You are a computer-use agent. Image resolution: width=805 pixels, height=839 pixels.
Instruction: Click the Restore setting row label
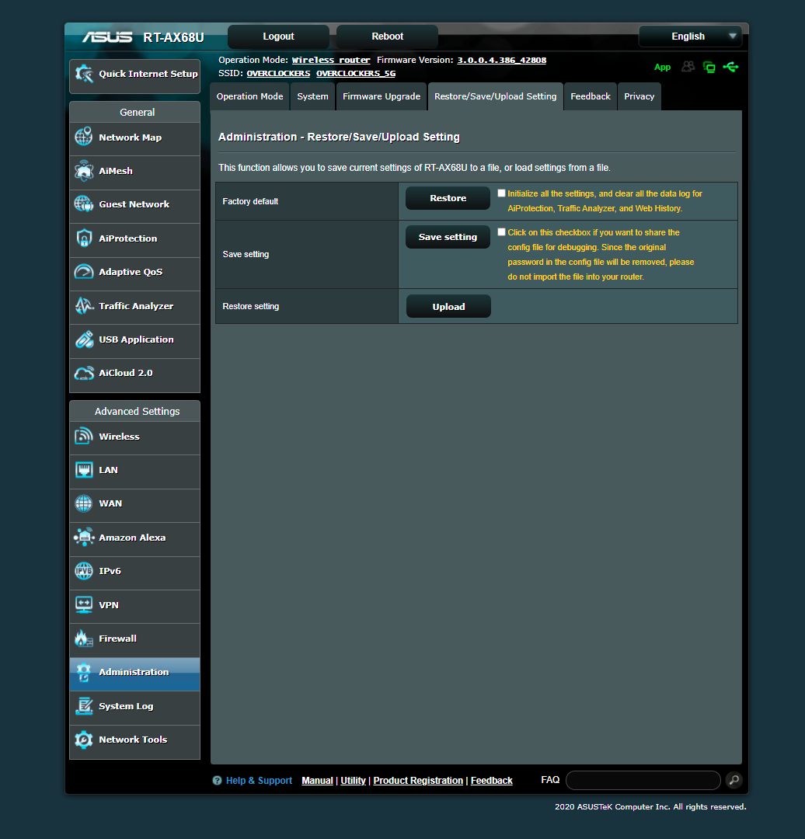click(x=251, y=306)
